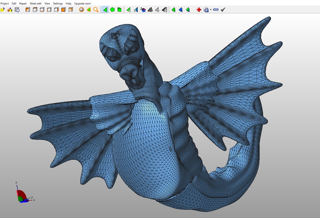Toggle the select triangles mode
This screenshot has width=320, height=218.
click(105, 10)
